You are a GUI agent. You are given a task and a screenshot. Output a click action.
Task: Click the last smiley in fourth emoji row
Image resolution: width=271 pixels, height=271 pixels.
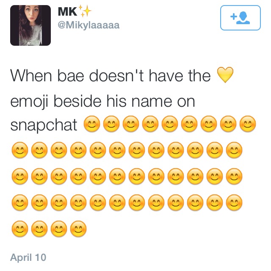click(x=234, y=202)
